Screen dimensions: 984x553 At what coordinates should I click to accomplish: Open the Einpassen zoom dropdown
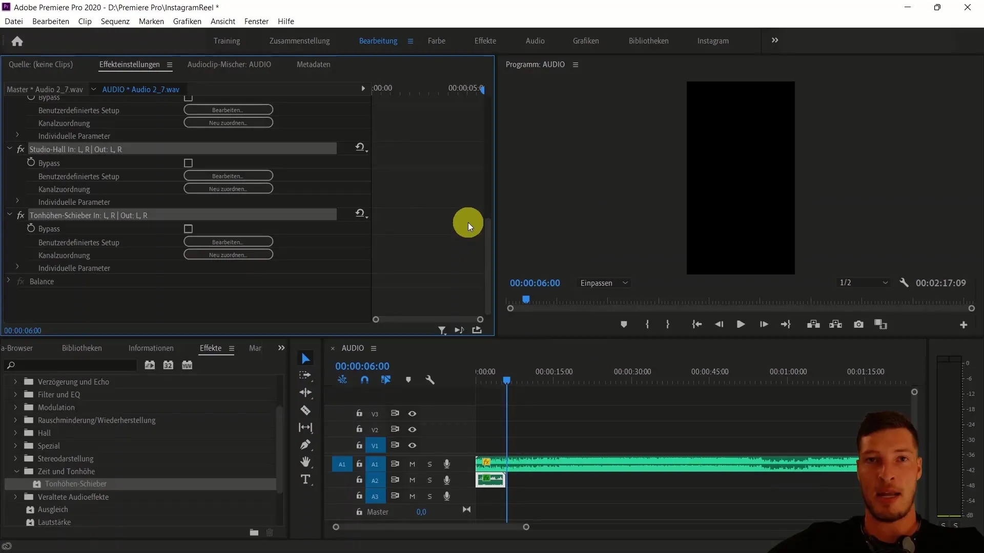(x=604, y=283)
